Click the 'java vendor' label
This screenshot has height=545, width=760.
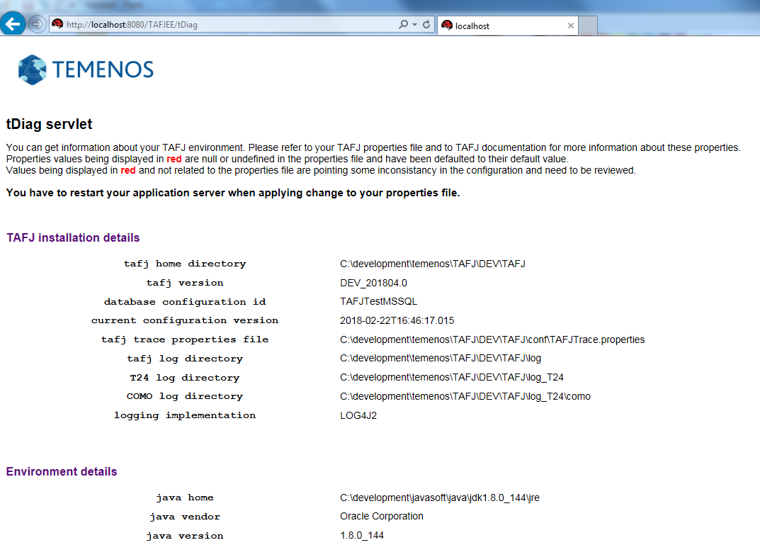click(x=185, y=517)
